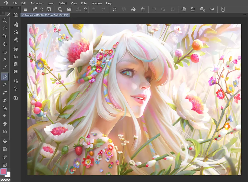The width and height of the screenshot is (248, 182).
Task: Choose the Eyedropper tool
Action: 5,67
